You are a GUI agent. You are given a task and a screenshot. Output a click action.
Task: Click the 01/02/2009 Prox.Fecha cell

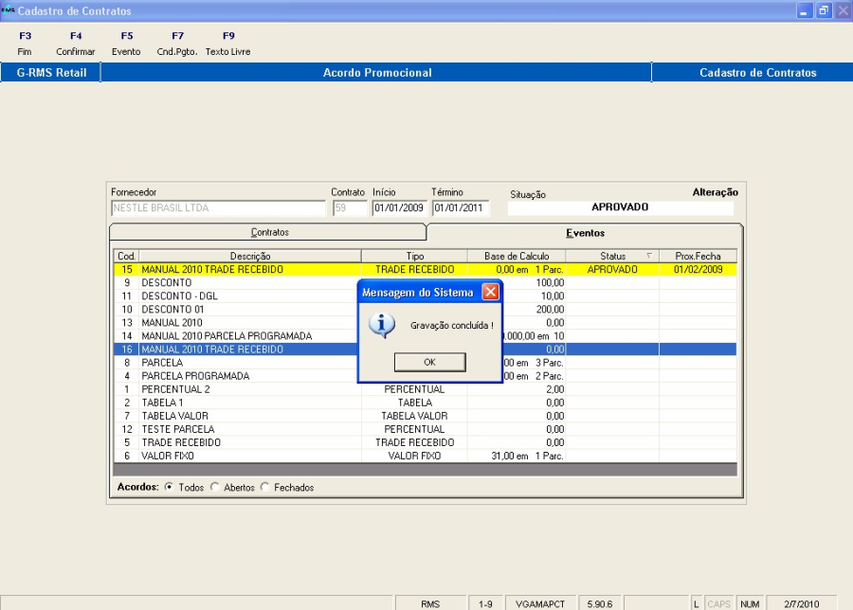(698, 269)
